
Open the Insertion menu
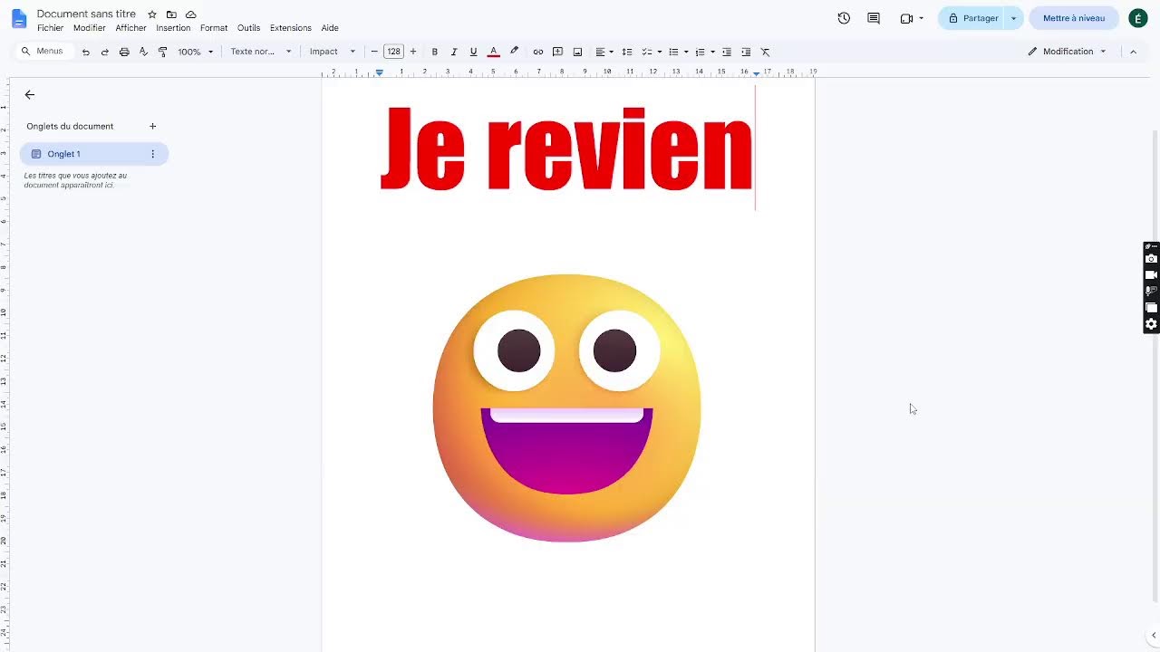point(173,28)
